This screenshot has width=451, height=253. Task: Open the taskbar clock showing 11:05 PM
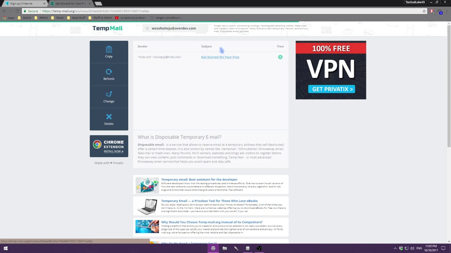(x=431, y=248)
